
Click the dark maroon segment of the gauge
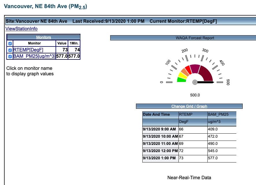click(x=206, y=74)
